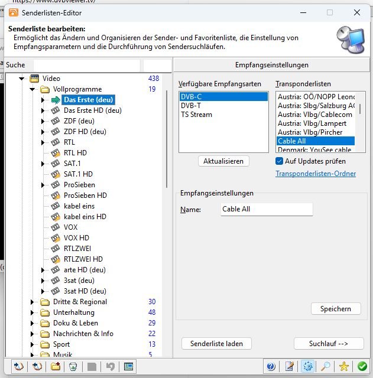Select the ZDF HD (deu) channel
373x378 pixels.
85,132
